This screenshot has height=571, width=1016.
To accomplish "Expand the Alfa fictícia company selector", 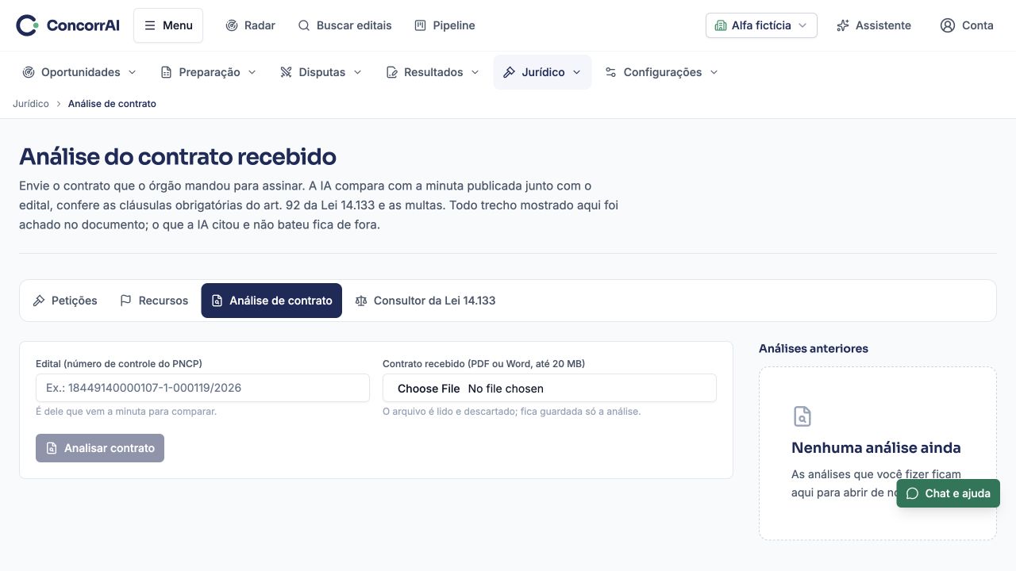I will point(761,25).
